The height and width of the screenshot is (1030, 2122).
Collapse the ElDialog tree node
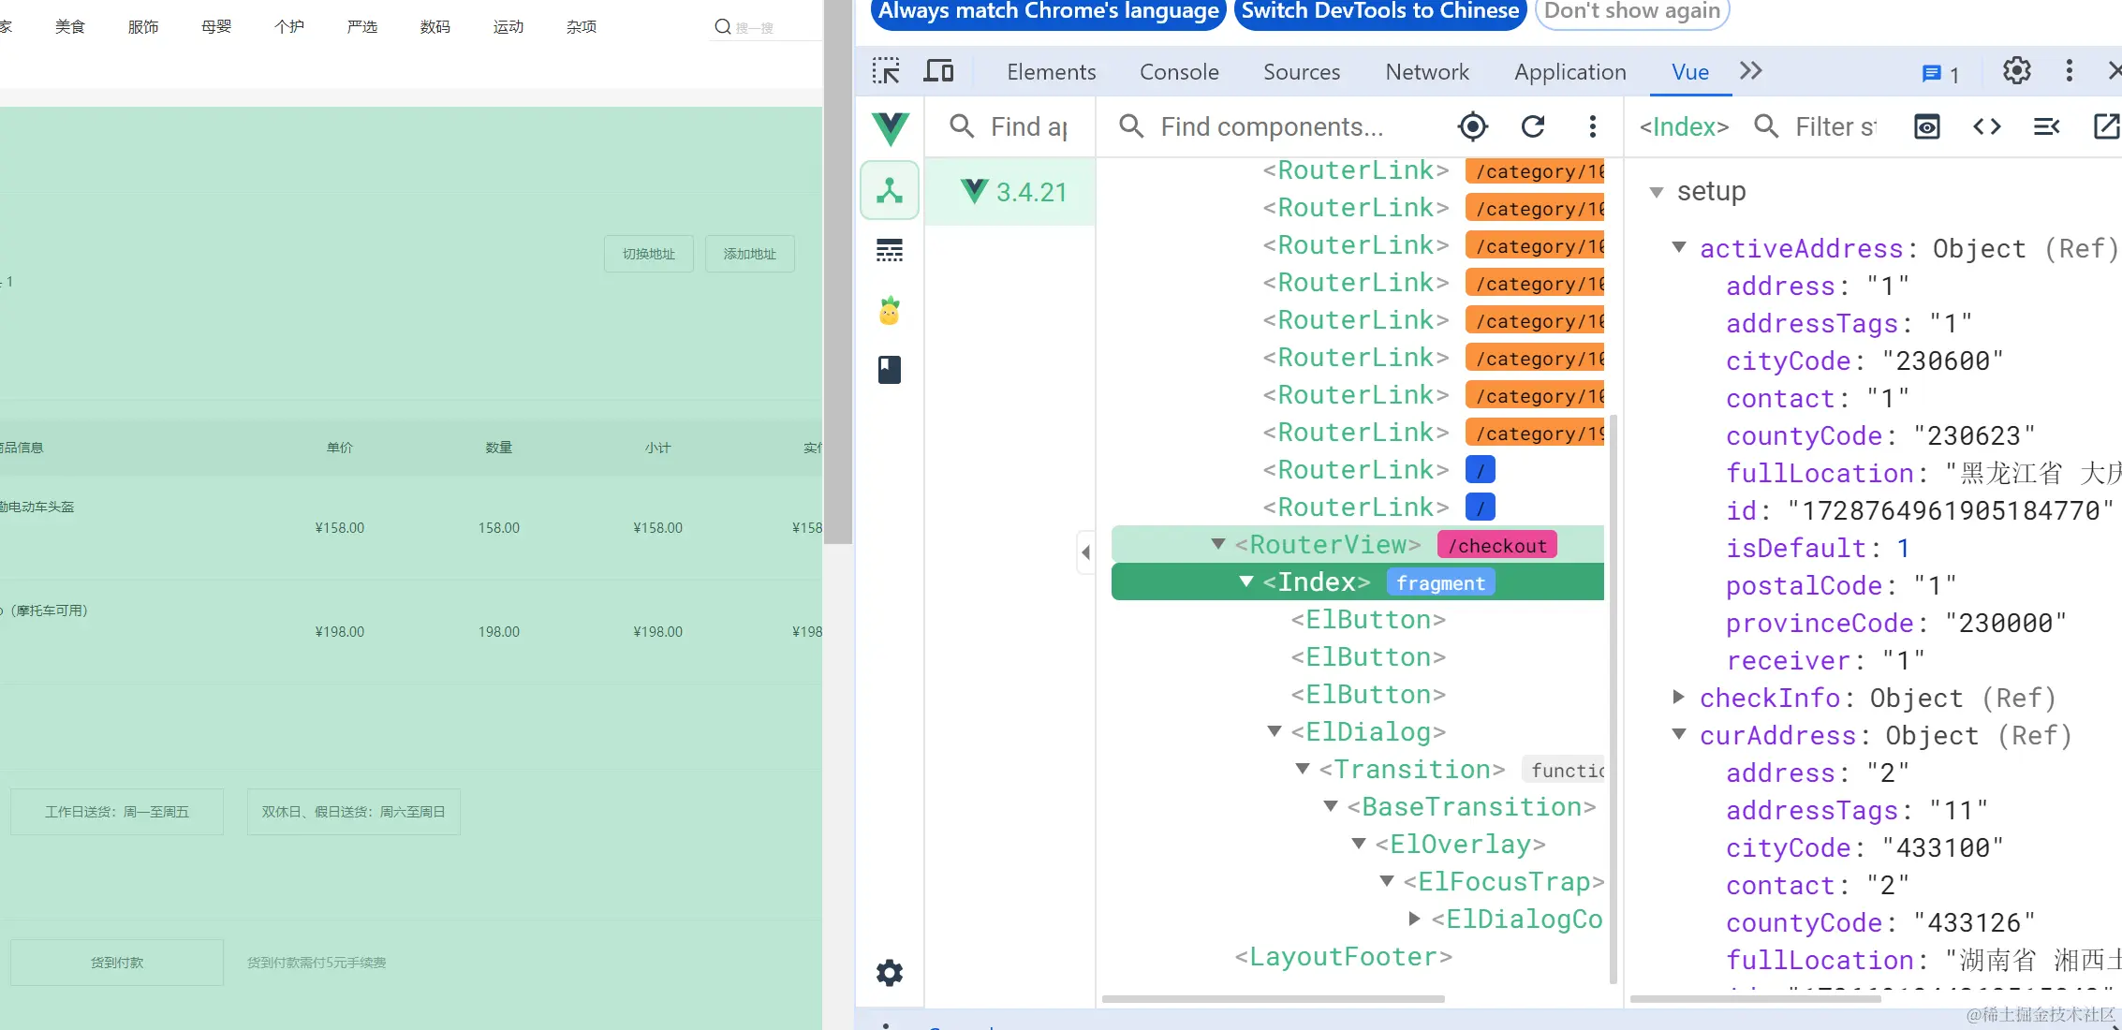pos(1275,731)
